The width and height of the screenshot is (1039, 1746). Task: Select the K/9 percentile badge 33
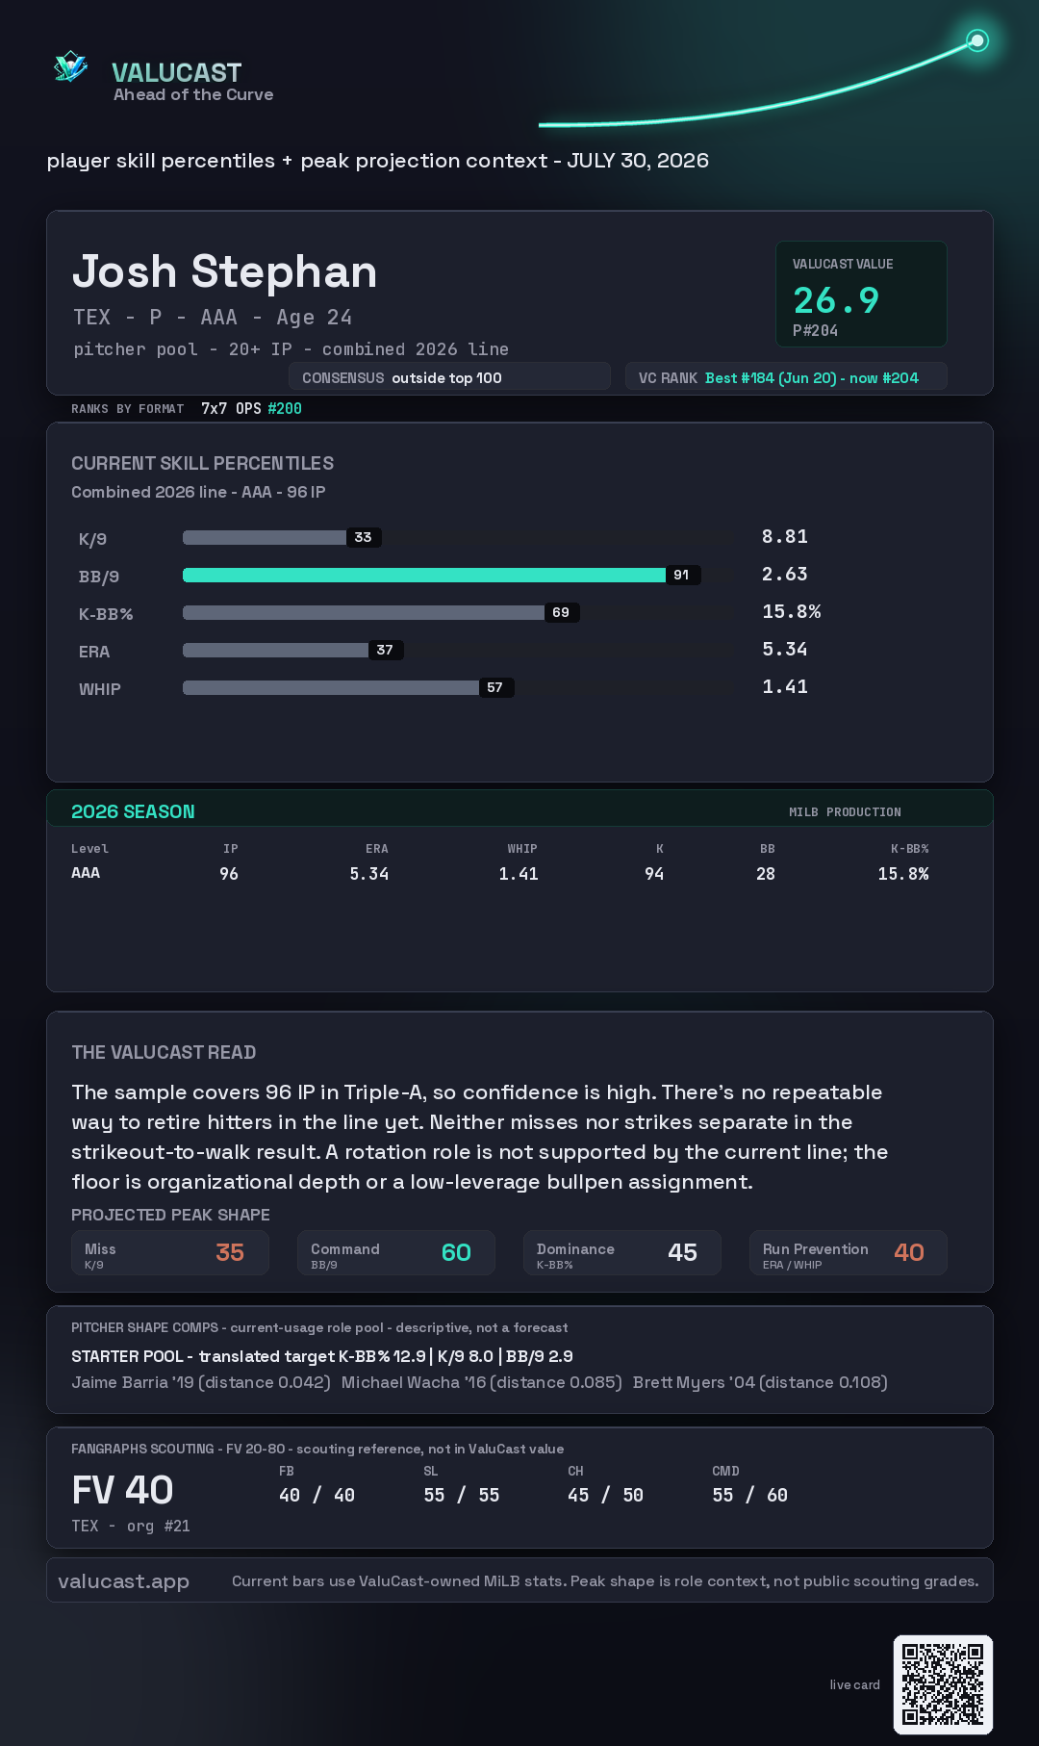(364, 537)
